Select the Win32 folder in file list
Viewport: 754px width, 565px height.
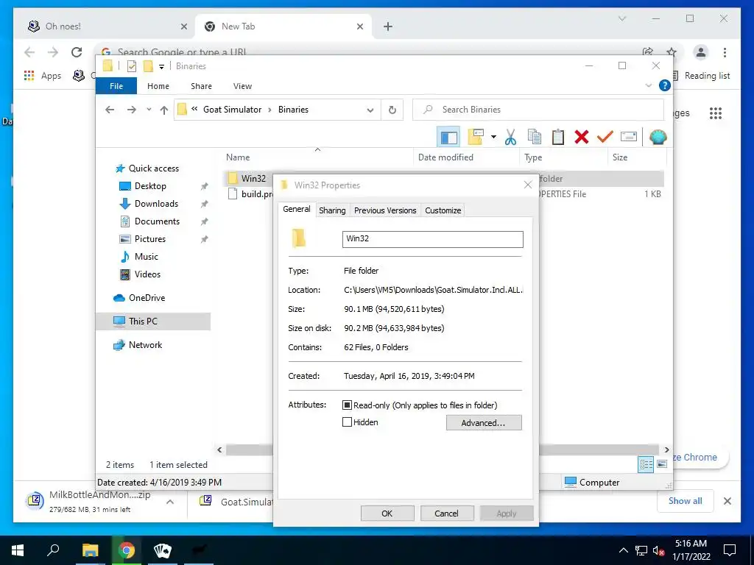[253, 178]
